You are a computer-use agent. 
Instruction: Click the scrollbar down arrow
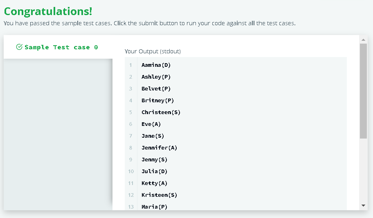363,205
